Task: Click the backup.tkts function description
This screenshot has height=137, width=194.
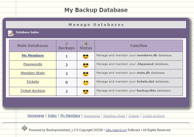Action: pyautogui.click(x=134, y=91)
